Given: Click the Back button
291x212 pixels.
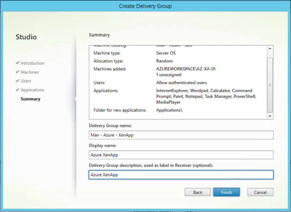Looking at the screenshot, I should (x=198, y=192).
